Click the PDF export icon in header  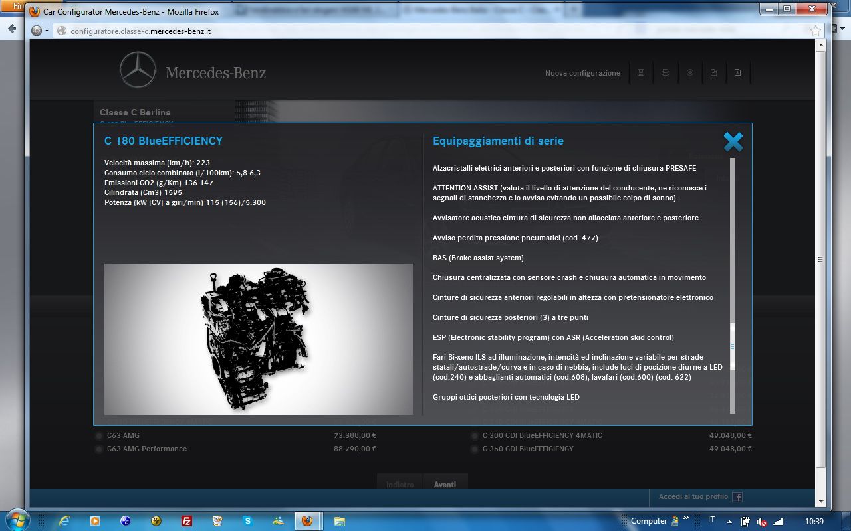click(x=737, y=73)
